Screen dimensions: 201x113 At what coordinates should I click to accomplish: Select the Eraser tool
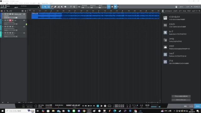[55, 7]
